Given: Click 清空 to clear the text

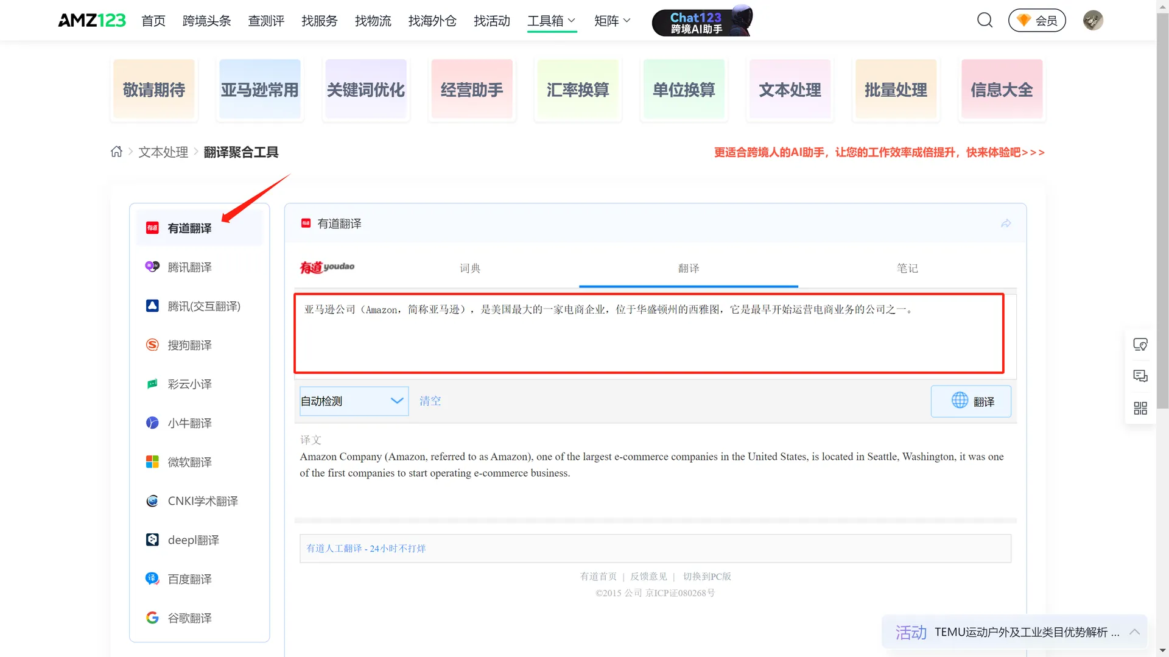Looking at the screenshot, I should [430, 401].
